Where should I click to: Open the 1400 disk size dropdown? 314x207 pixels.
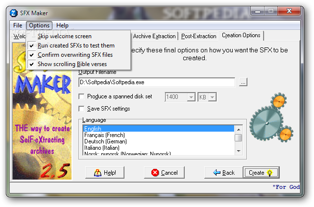(191, 97)
